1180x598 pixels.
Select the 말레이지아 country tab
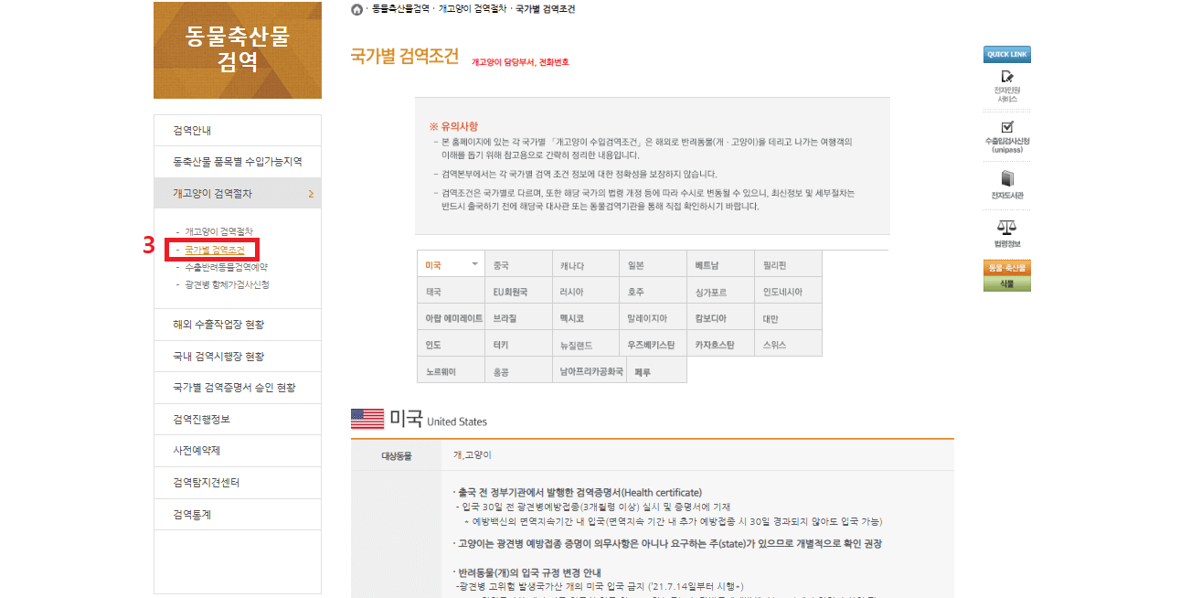pyautogui.click(x=653, y=318)
